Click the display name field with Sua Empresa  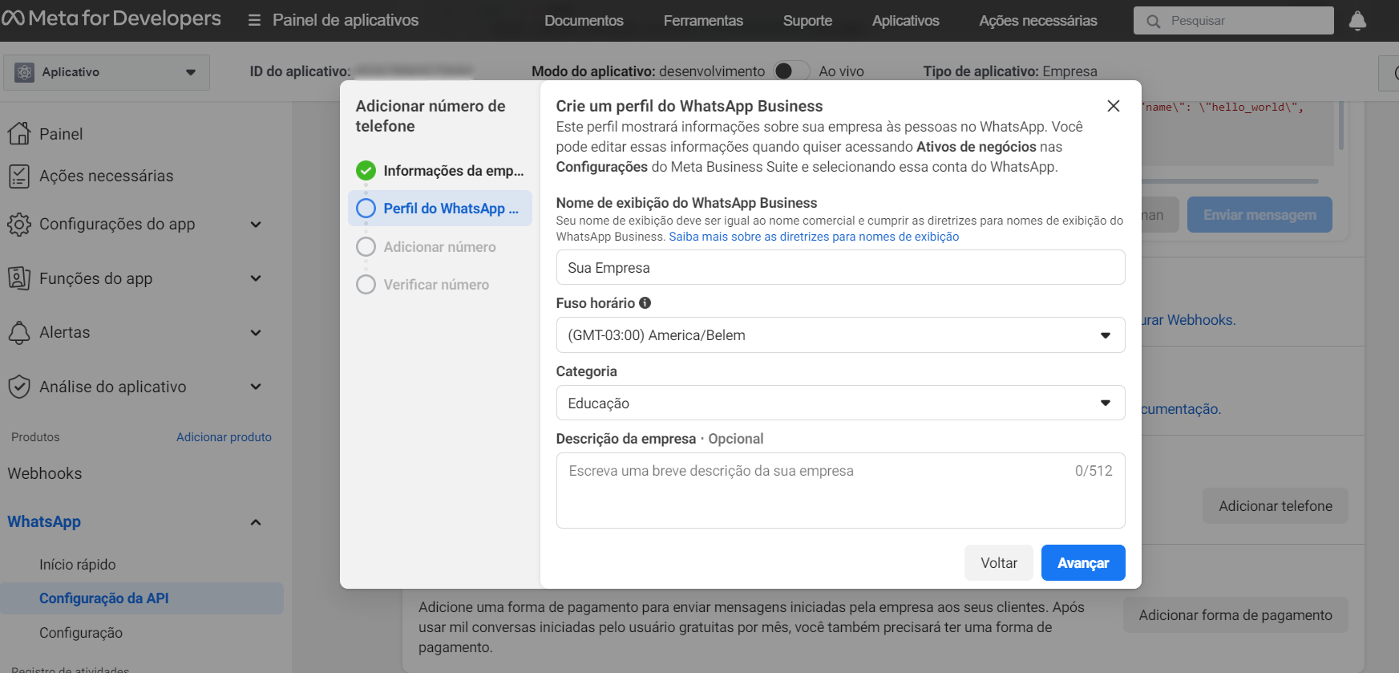coord(840,267)
